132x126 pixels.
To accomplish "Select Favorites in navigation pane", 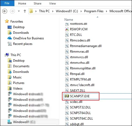I will 17,22.
